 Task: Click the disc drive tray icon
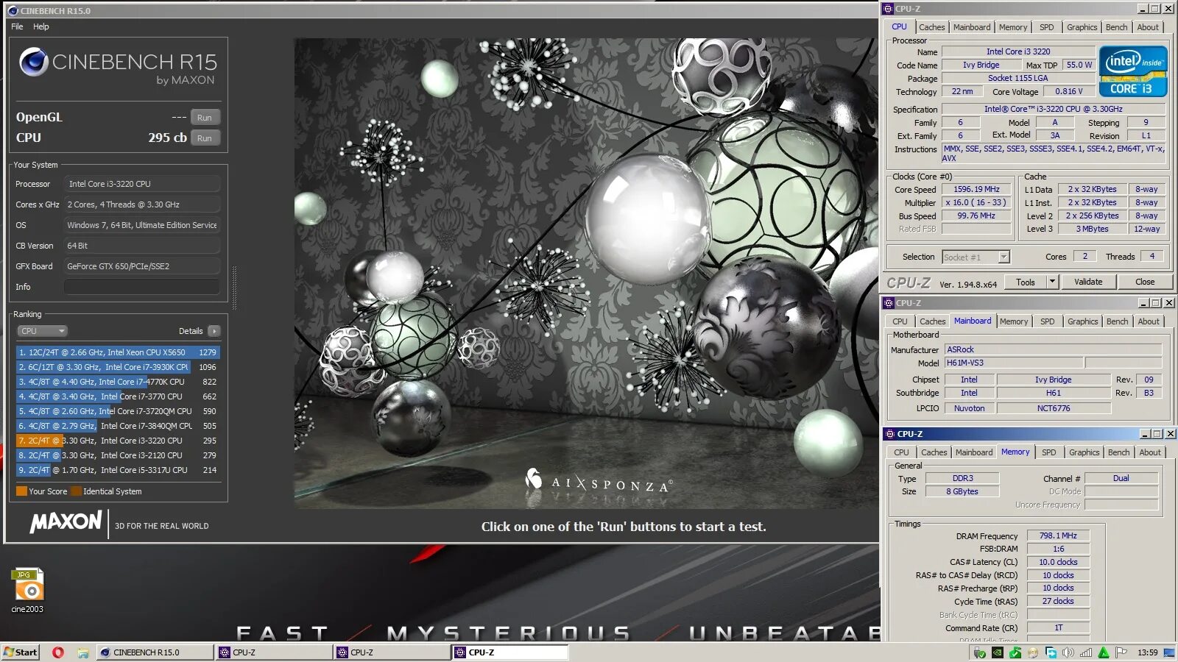[1033, 652]
